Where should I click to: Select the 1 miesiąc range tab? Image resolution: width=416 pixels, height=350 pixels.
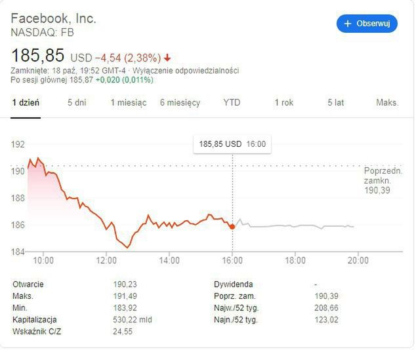128,103
